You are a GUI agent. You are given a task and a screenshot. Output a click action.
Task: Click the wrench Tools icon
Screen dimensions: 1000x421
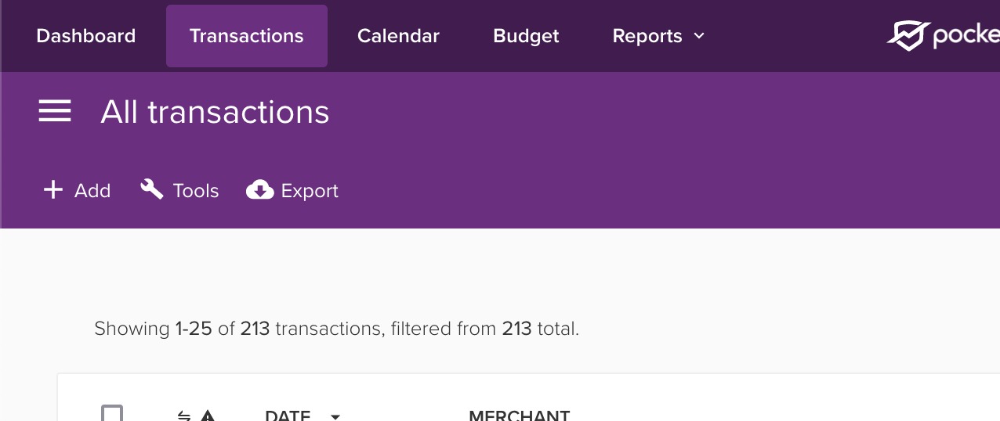[151, 189]
